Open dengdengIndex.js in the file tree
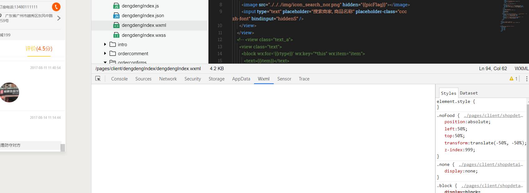 click(140, 6)
